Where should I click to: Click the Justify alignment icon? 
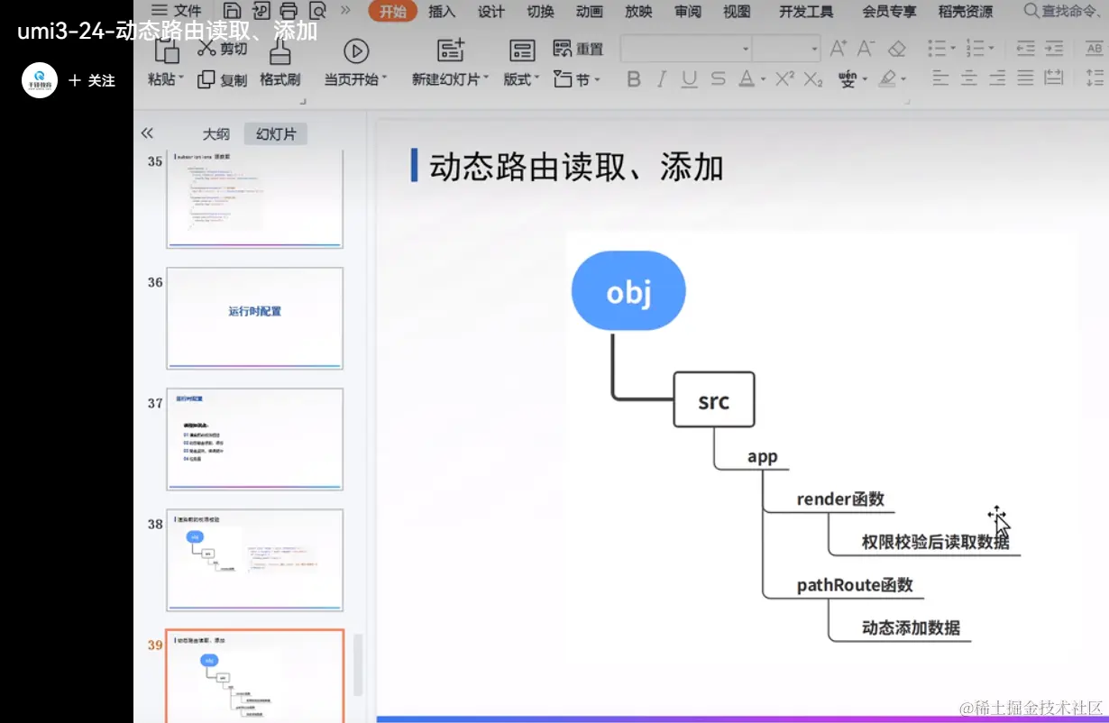pyautogui.click(x=1025, y=78)
